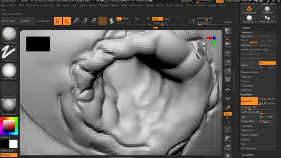Select the PM3D_Sphere3D tool
Image resolution: width=281 pixels, height=158 pixels.
pos(267,19)
